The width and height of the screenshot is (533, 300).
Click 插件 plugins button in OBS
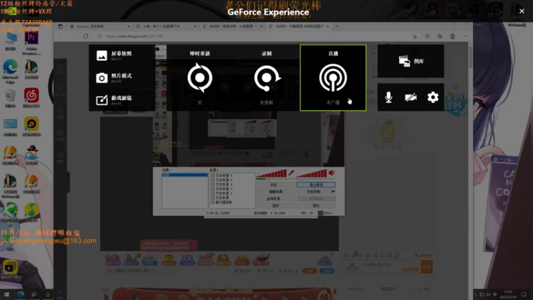point(276,205)
